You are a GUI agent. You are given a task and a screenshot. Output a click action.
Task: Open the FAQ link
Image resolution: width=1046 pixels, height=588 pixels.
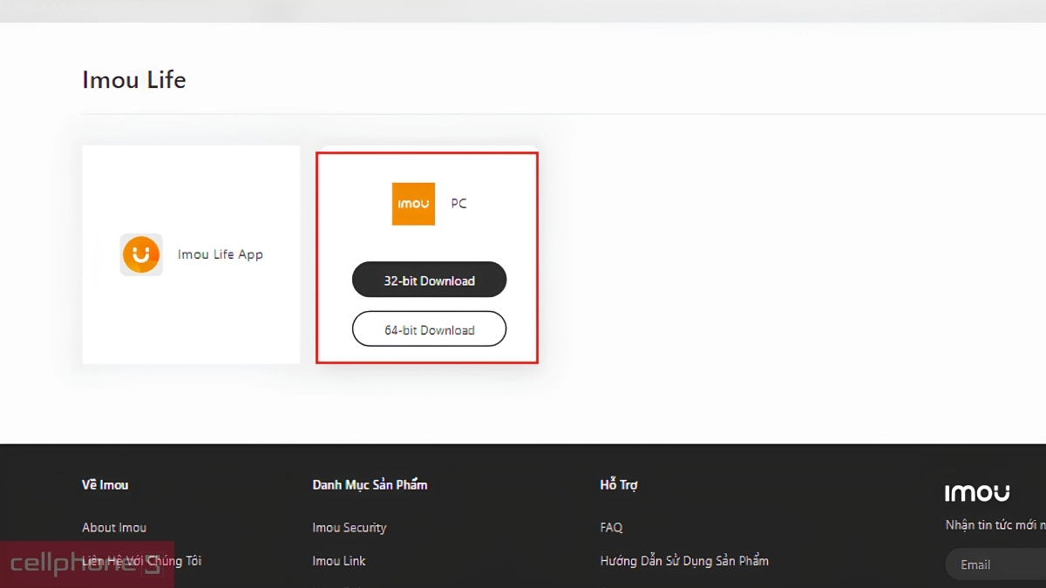(611, 528)
